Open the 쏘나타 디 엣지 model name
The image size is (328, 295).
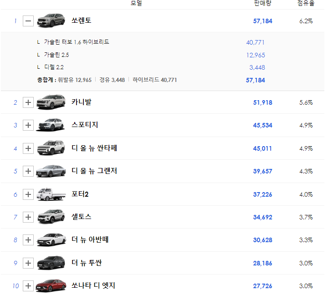[x=93, y=285]
